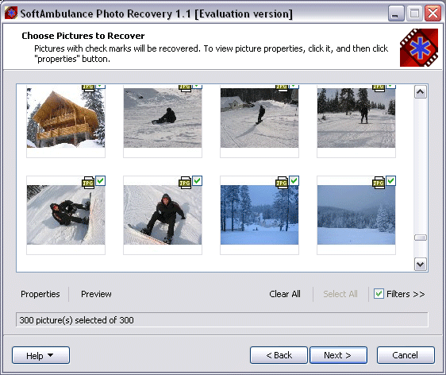Uncheck the misty blue hillside picture
The height and width of the screenshot is (375, 446).
(390, 180)
